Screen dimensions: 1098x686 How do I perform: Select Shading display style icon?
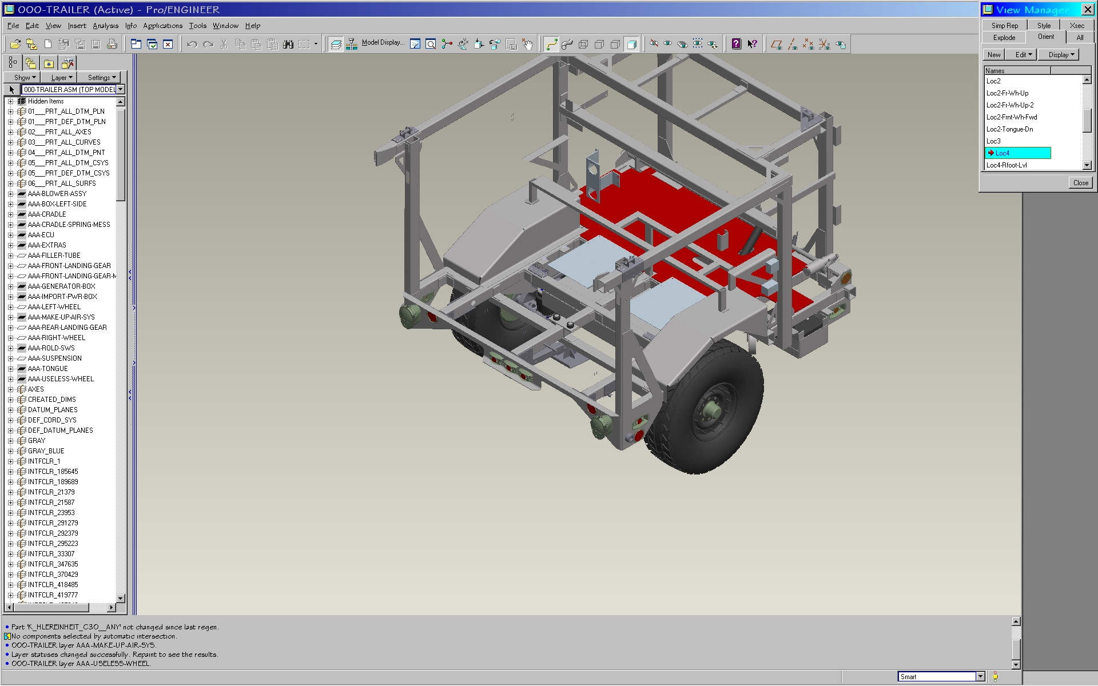coord(631,44)
